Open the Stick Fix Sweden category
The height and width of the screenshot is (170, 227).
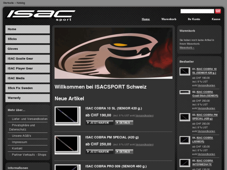(x=27, y=88)
